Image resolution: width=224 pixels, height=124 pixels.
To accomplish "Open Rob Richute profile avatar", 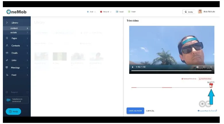I will pos(200,11).
